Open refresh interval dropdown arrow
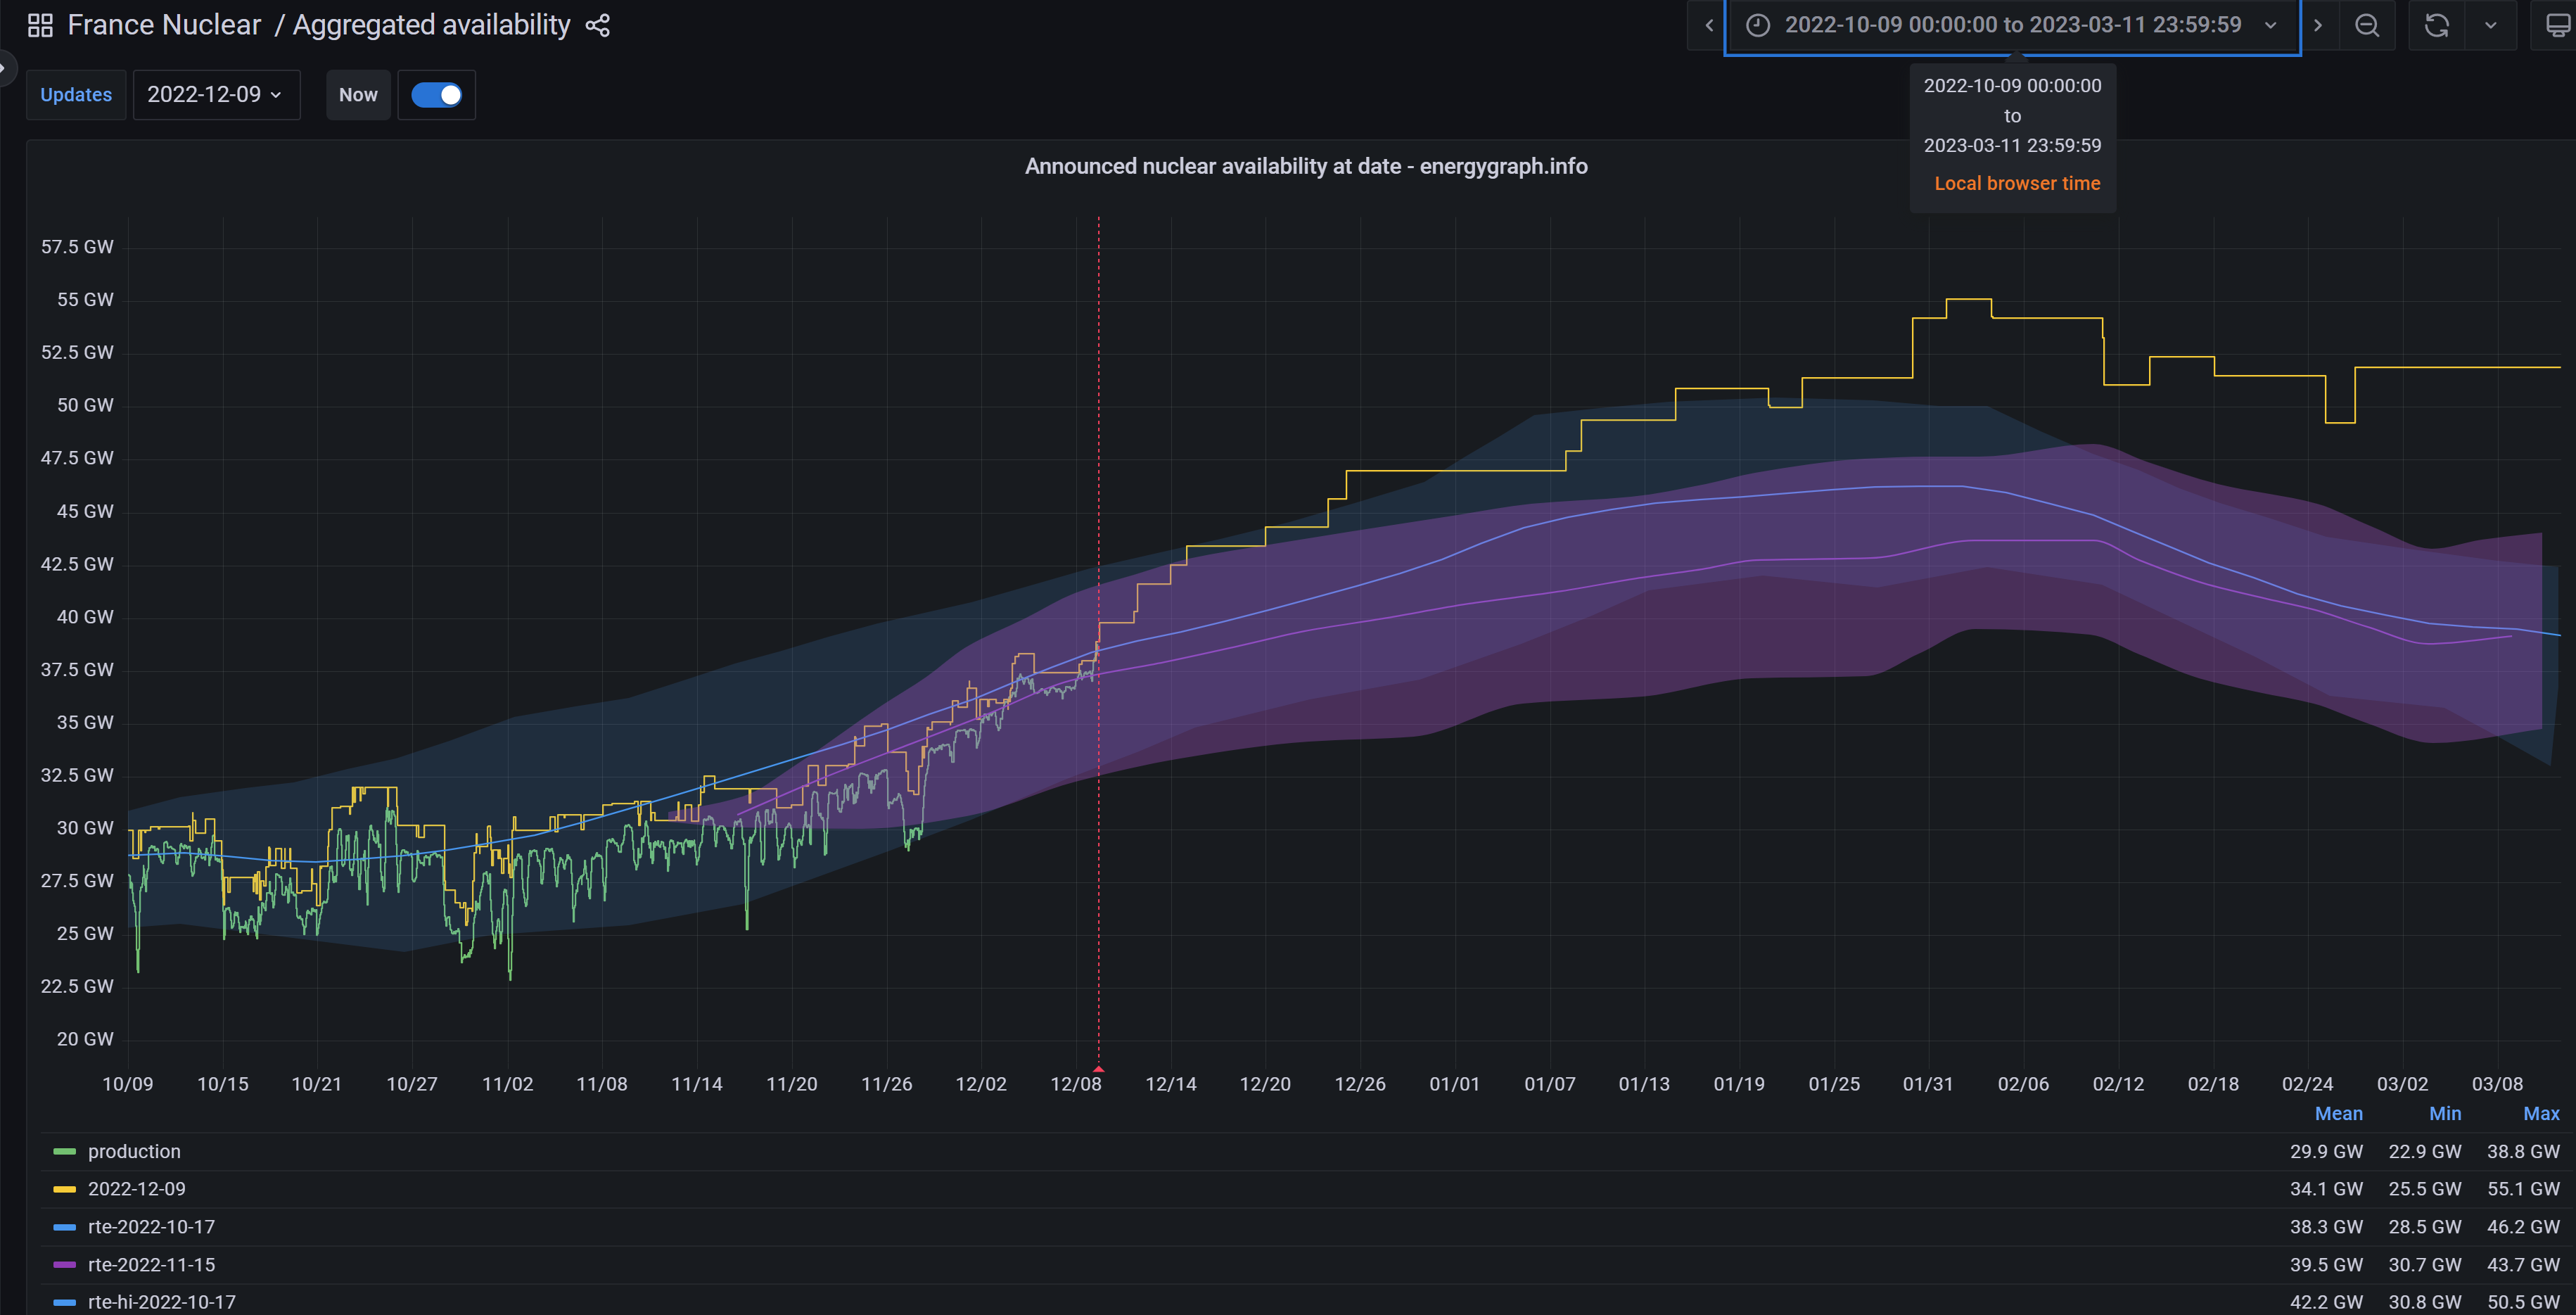This screenshot has width=2576, height=1315. tap(2491, 25)
